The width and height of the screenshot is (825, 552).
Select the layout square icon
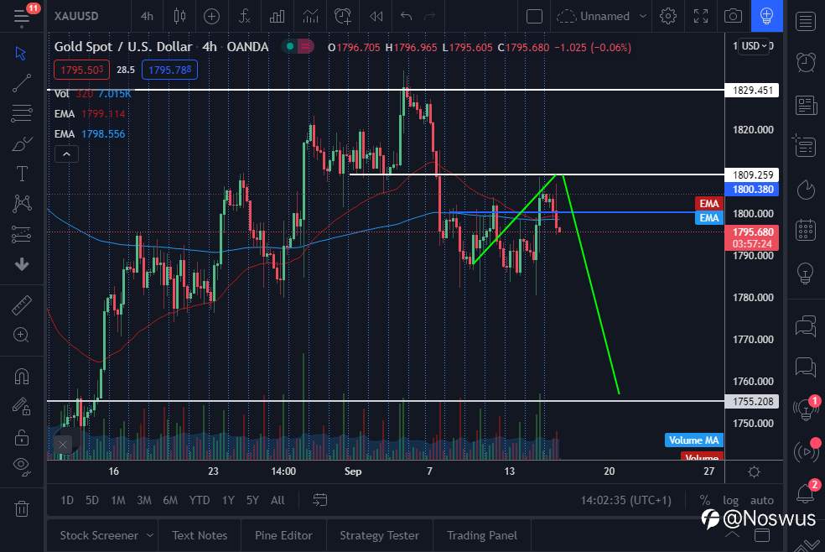pos(534,16)
